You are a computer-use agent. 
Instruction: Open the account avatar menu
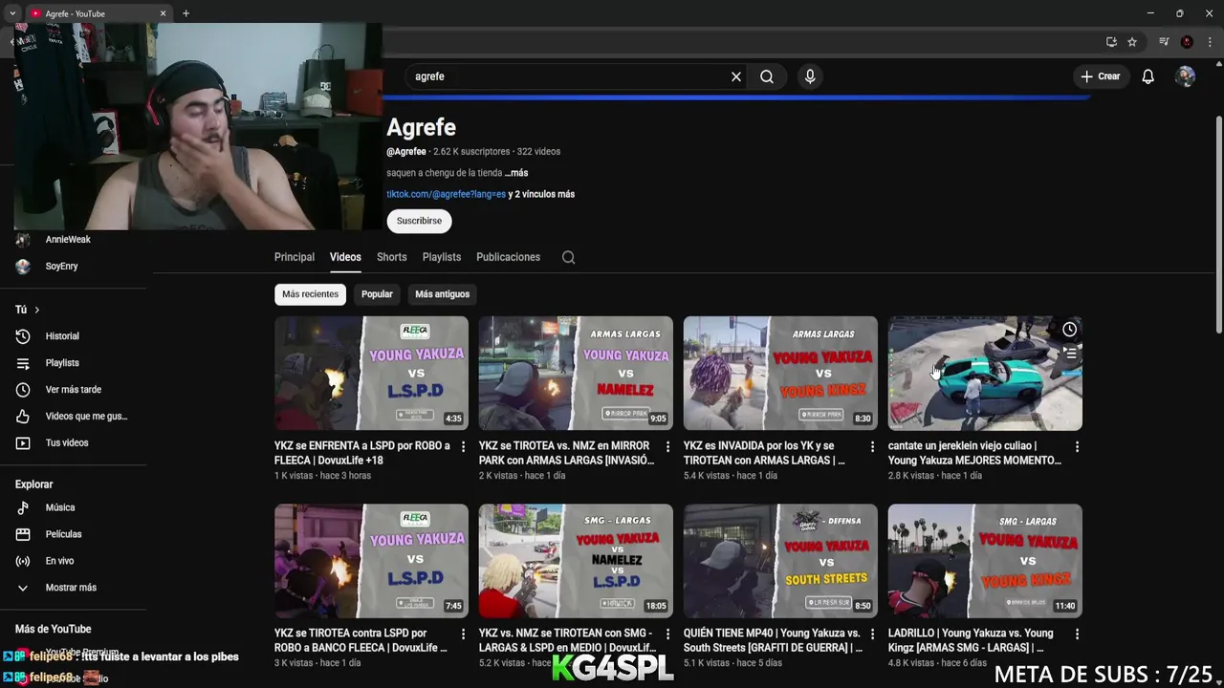1185,76
